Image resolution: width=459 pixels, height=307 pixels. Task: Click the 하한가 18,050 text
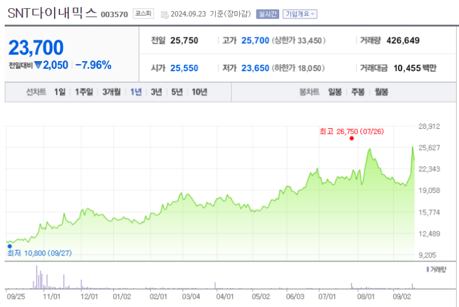pos(298,68)
